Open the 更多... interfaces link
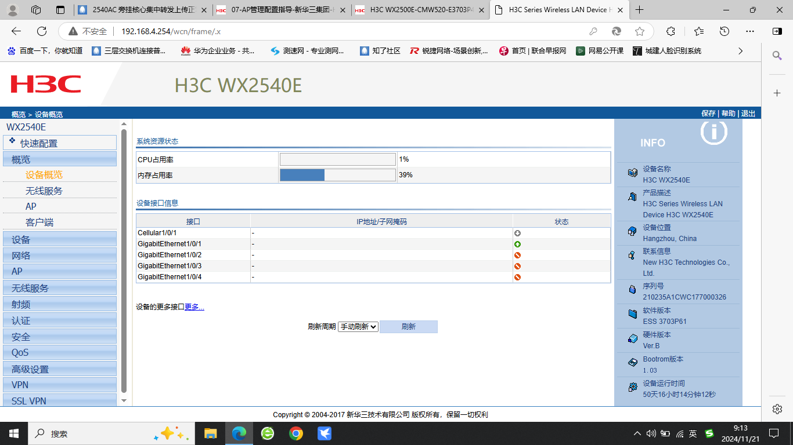The height and width of the screenshot is (445, 793). tap(194, 307)
